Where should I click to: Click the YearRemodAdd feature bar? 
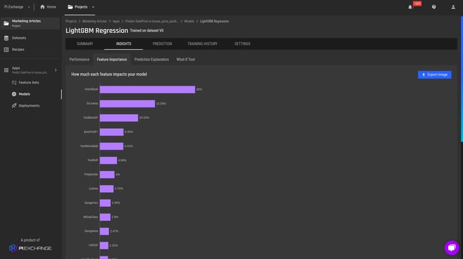[112, 146]
